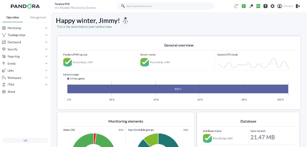The image size is (307, 147).
Task: Click the Monitoring sidebar icon
Action: pyautogui.click(x=4, y=28)
